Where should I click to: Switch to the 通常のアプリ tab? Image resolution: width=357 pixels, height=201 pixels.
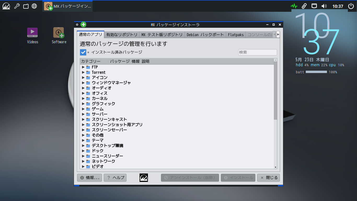coord(90,35)
